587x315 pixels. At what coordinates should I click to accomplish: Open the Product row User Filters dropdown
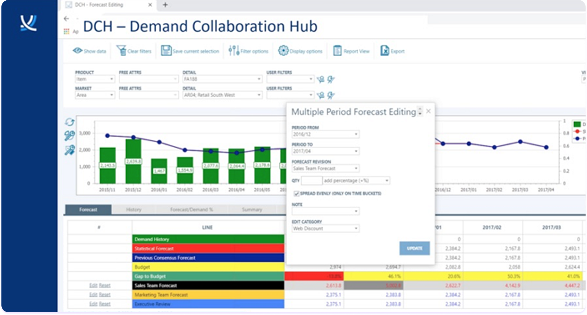[290, 79]
